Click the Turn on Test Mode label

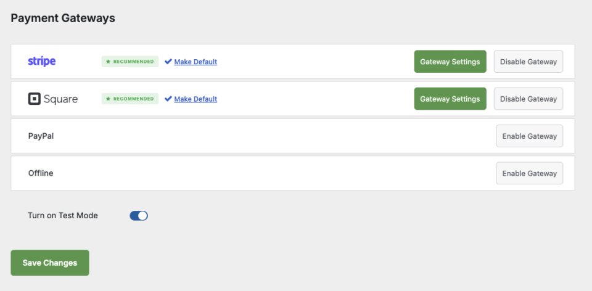coord(63,216)
